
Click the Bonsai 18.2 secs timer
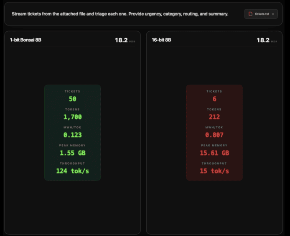point(125,40)
